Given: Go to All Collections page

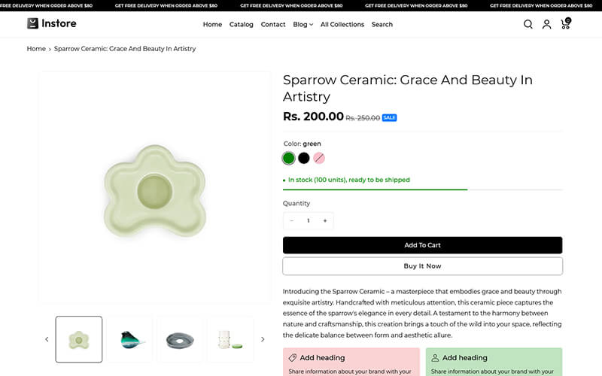Looking at the screenshot, I should pyautogui.click(x=342, y=24).
